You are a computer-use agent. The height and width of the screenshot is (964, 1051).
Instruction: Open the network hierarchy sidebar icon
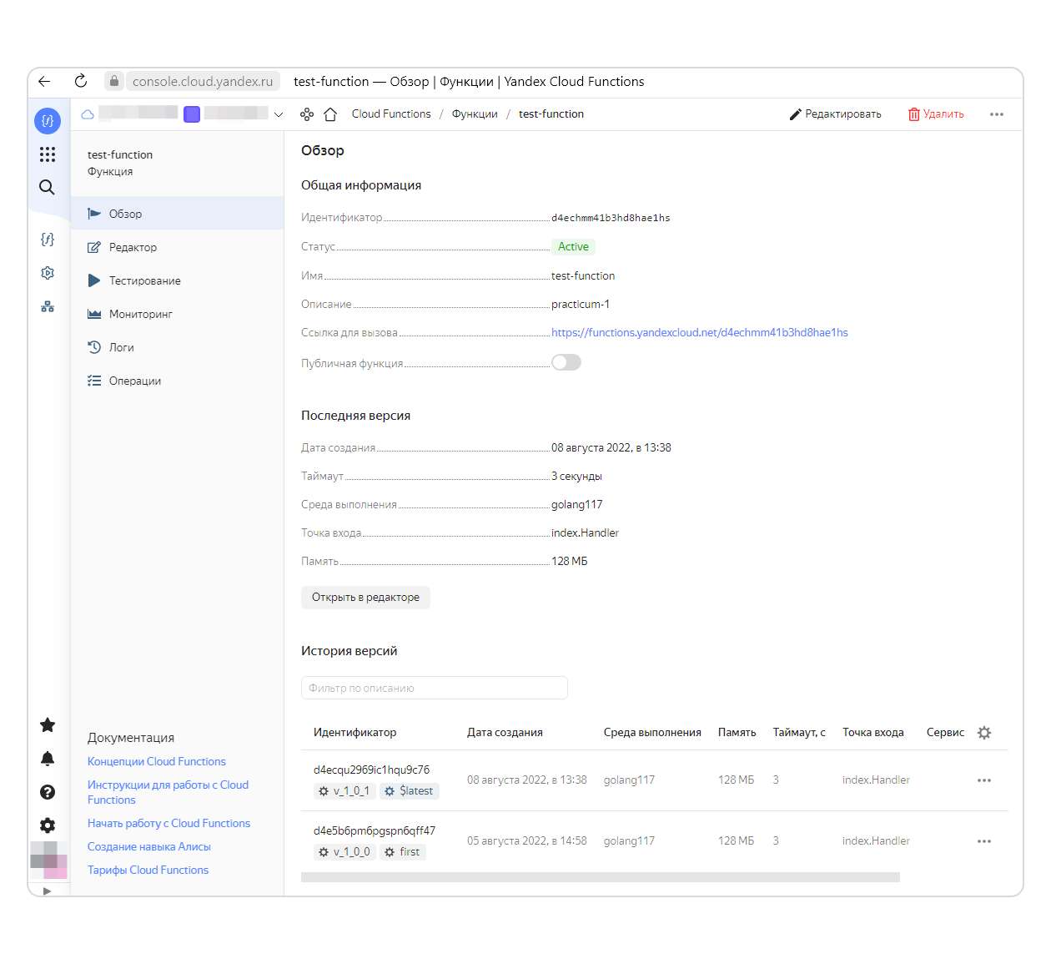[48, 306]
